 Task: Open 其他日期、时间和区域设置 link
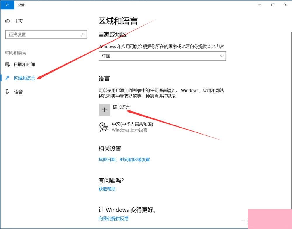click(x=124, y=159)
